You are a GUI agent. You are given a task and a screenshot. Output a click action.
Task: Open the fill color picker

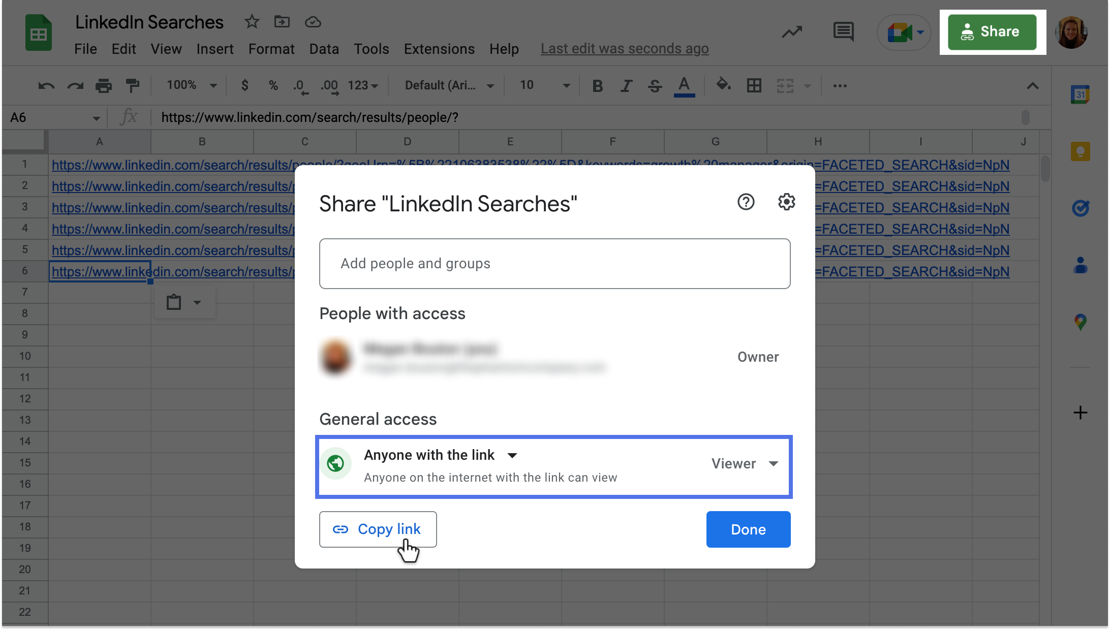(x=724, y=85)
